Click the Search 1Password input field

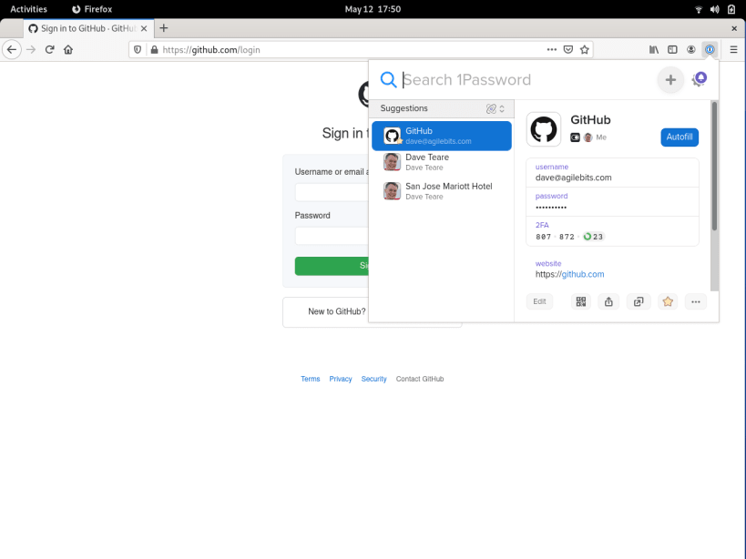(527, 79)
